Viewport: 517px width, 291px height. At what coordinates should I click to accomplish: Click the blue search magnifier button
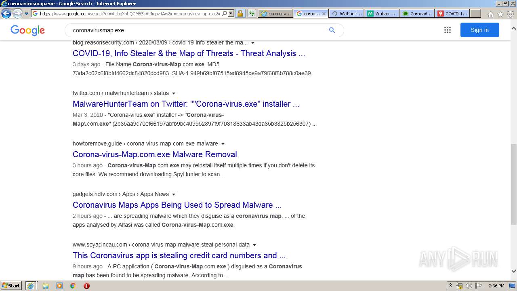(332, 30)
